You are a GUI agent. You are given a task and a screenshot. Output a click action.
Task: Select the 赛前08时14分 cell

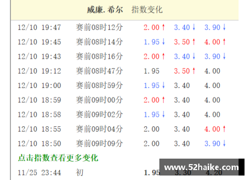click(x=100, y=42)
